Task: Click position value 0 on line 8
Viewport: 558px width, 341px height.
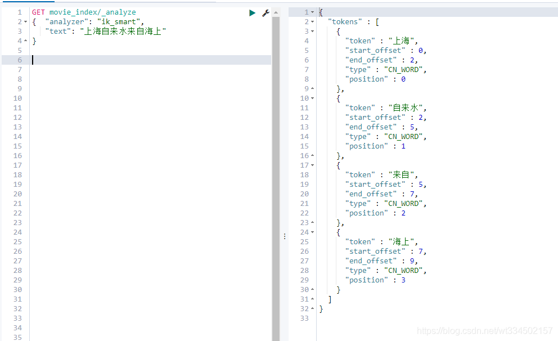Action: pyautogui.click(x=403, y=79)
